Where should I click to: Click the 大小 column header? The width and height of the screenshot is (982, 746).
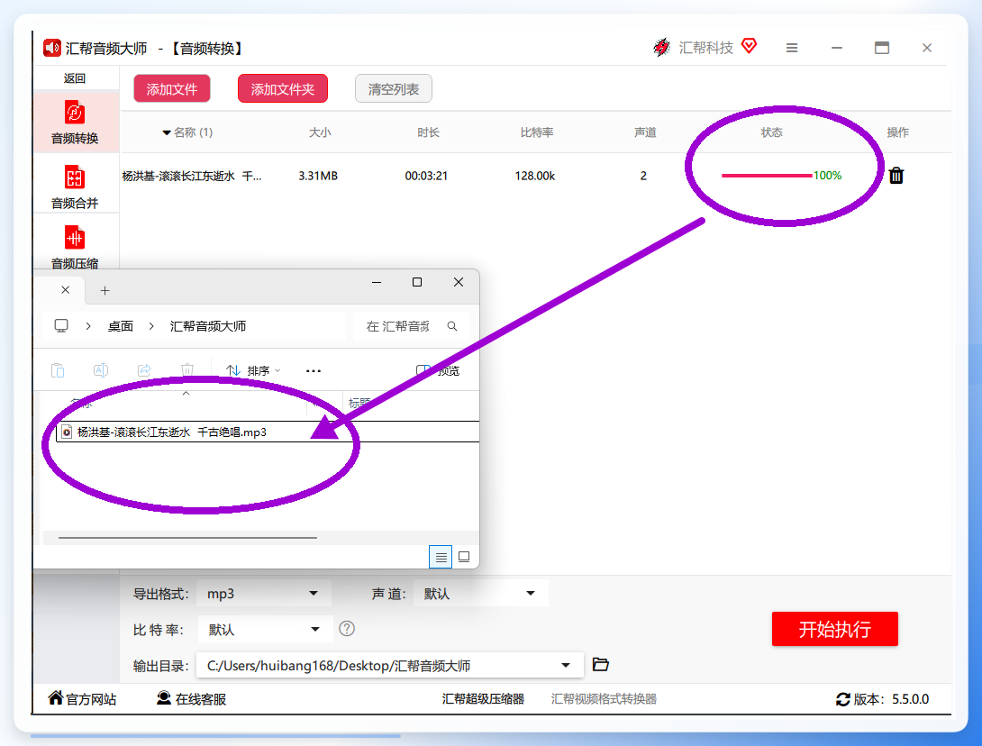pyautogui.click(x=320, y=132)
